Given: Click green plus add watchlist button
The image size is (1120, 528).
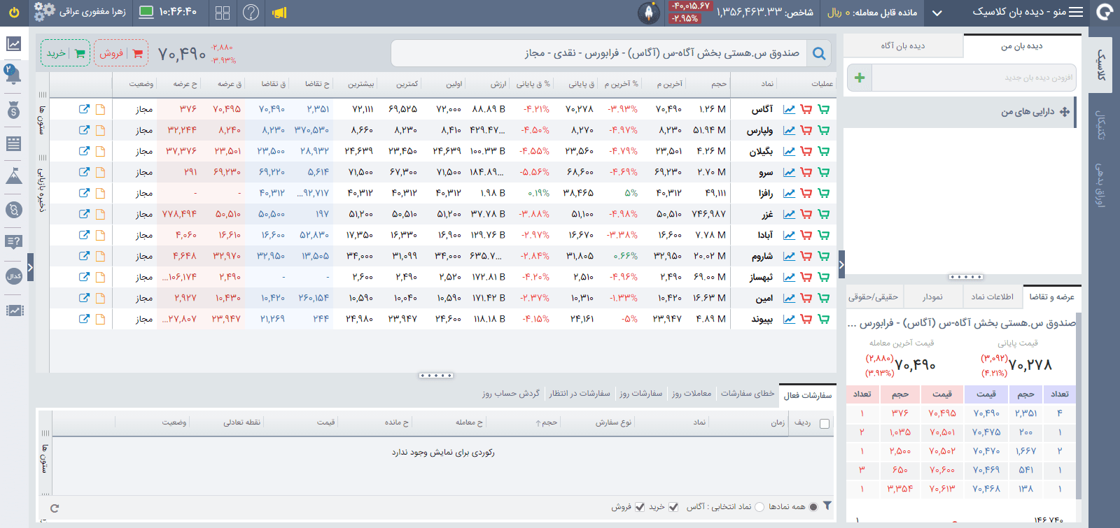Looking at the screenshot, I should point(860,78).
